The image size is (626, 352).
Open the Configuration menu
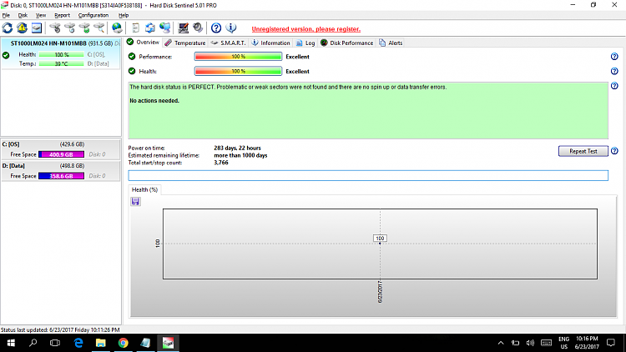click(x=93, y=15)
